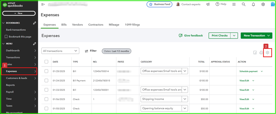Open table settings gear icon
The height and width of the screenshot is (114, 276).
(267, 53)
